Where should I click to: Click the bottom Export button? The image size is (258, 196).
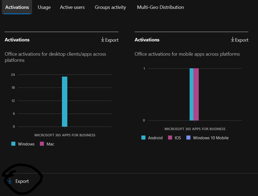pos(18,181)
